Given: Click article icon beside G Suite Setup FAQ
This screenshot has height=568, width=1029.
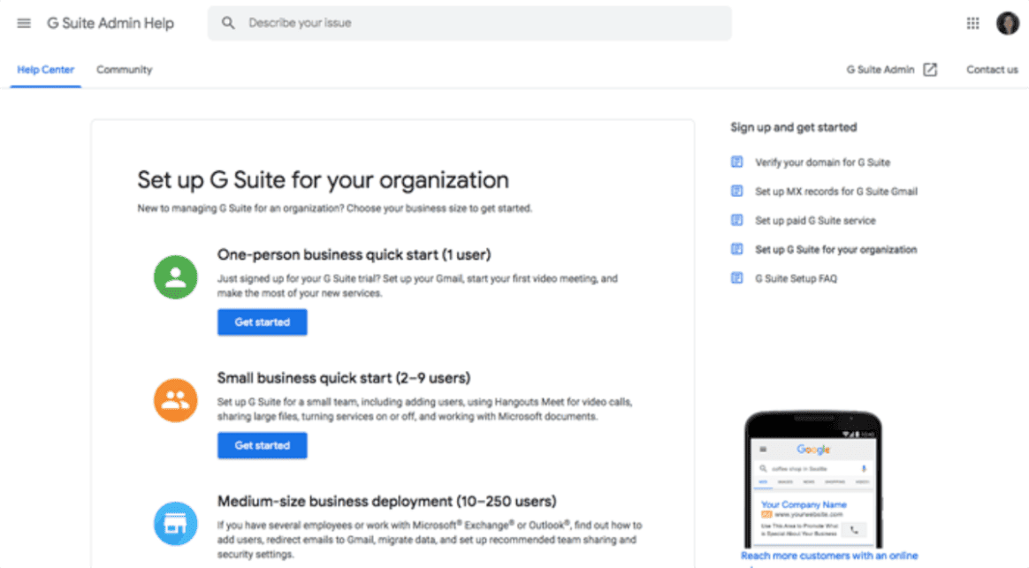Looking at the screenshot, I should point(737,278).
